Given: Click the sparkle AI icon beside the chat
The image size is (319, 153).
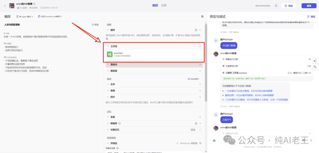Looking at the screenshot, I should (315, 61).
